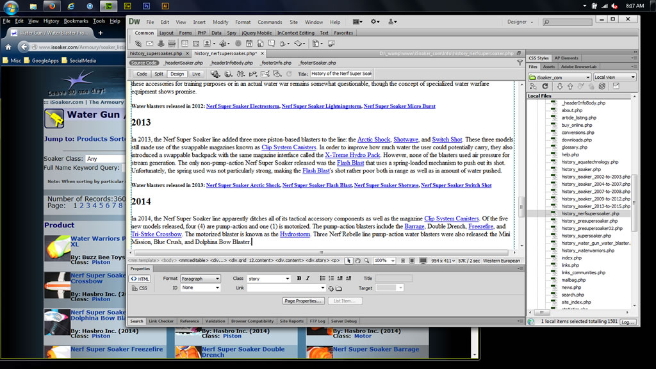This screenshot has width=656, height=369.
Task: Switch to the history_supersoaker.php document tab
Action: pos(156,54)
